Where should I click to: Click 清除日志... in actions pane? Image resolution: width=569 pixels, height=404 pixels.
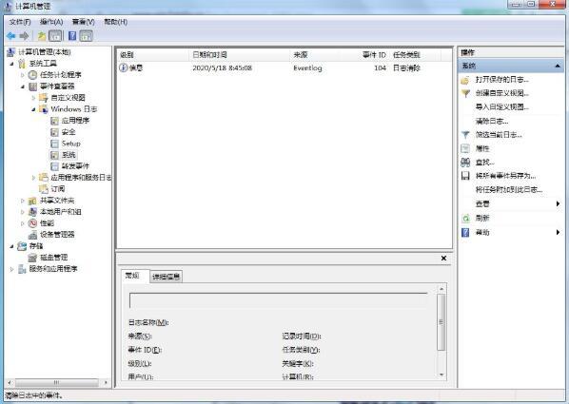492,121
